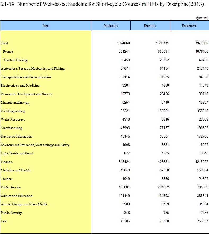Click the Entrants column header
The image size is (209, 234).
click(x=150, y=26)
